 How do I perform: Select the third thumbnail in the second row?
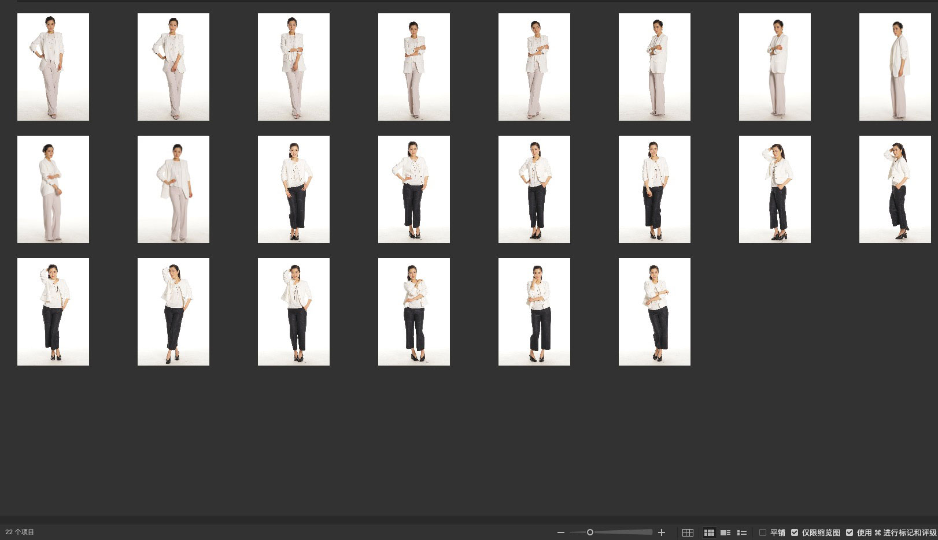294,189
